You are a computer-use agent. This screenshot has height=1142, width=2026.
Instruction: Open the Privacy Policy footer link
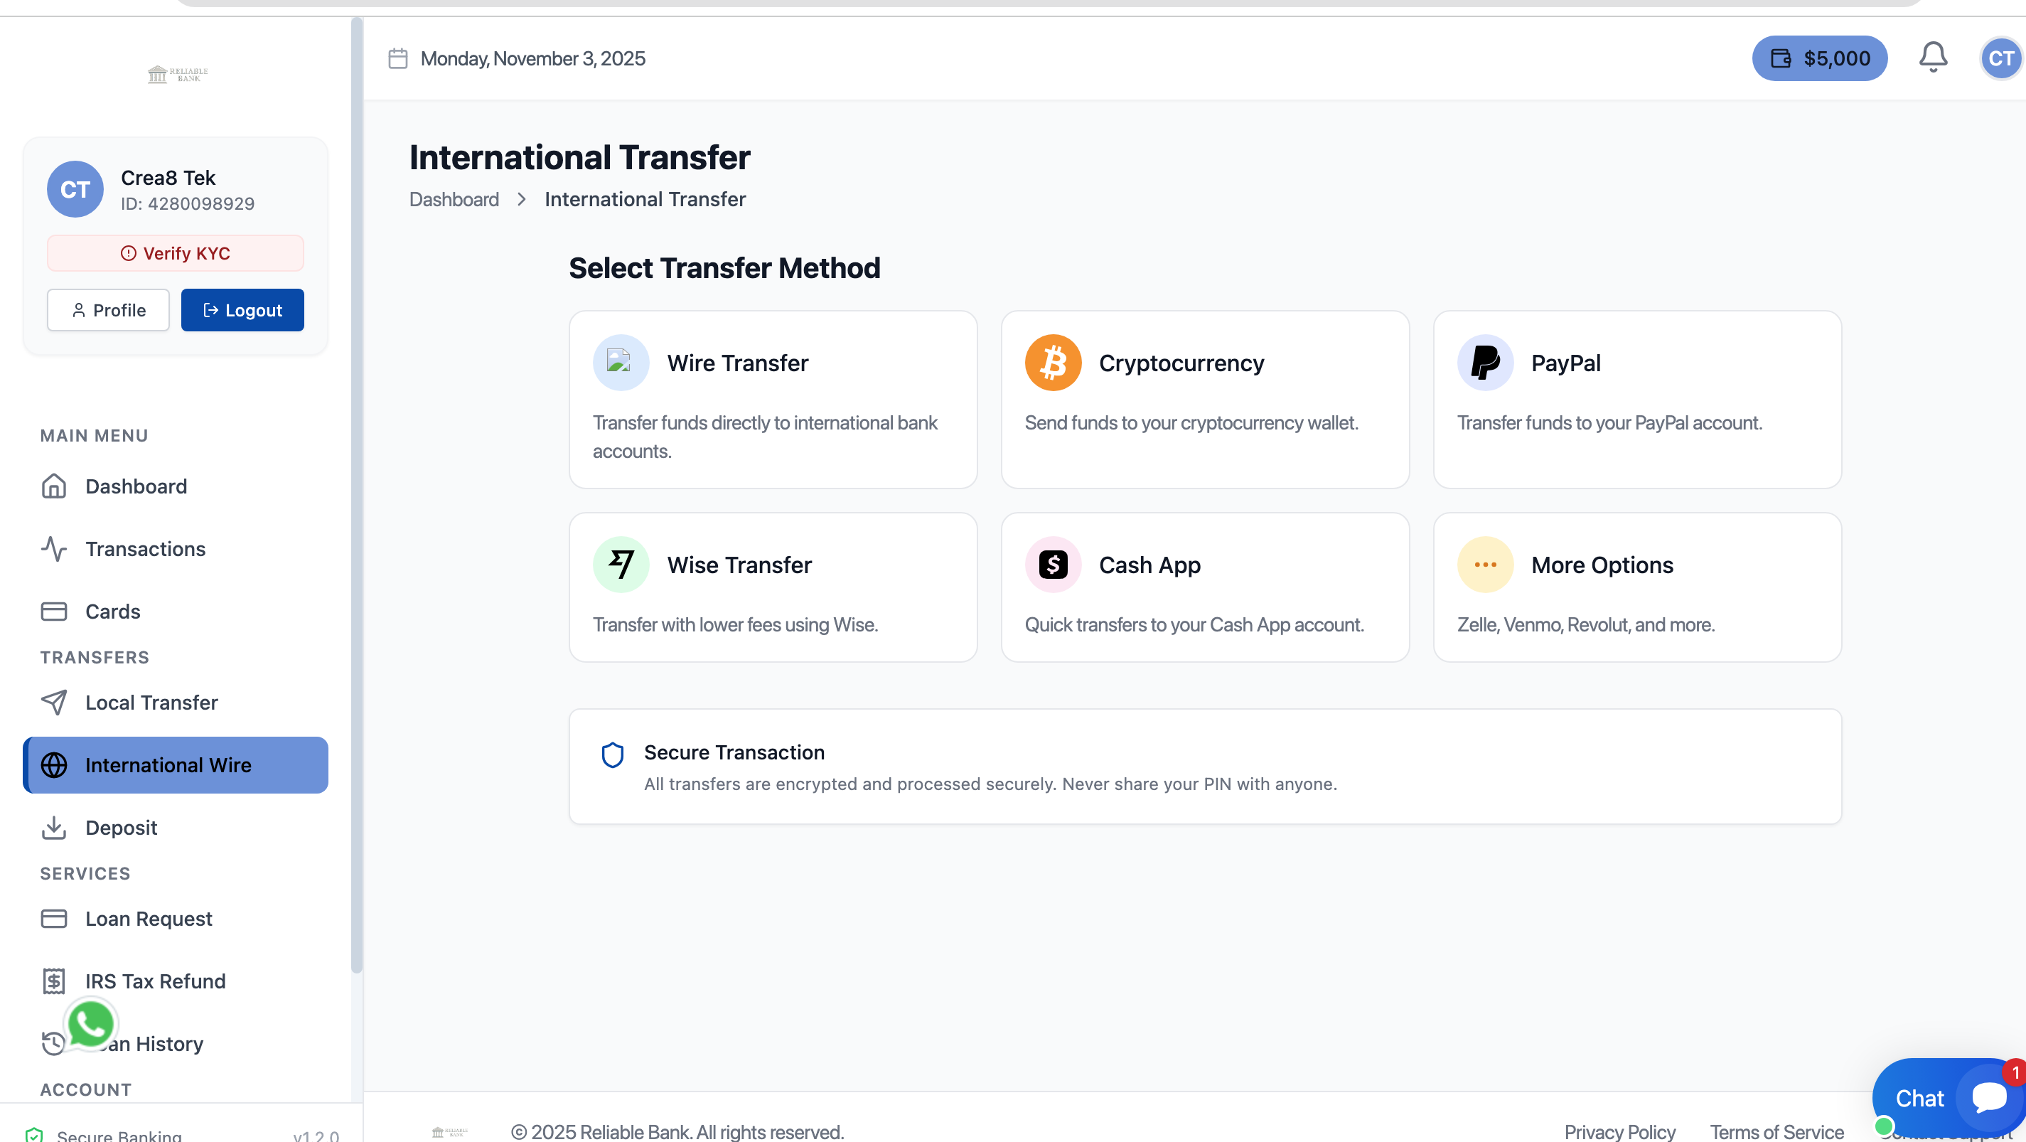(1619, 1131)
